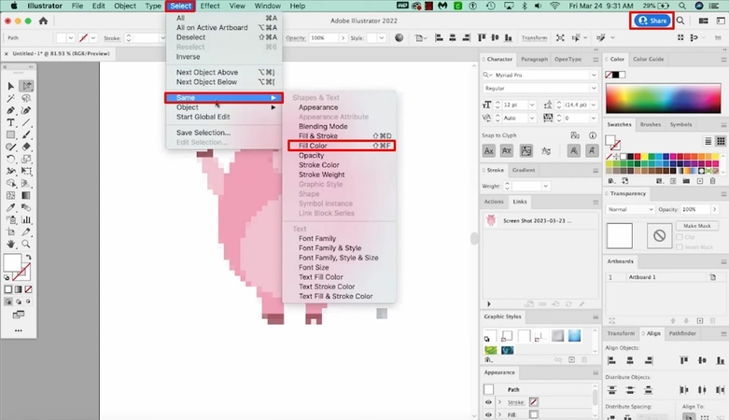Select the Type tool
729x420 pixels.
tap(10, 123)
